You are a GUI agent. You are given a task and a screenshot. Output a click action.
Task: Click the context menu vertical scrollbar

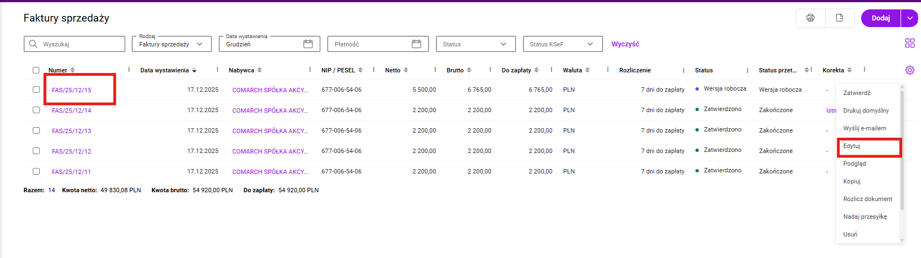tap(902, 149)
